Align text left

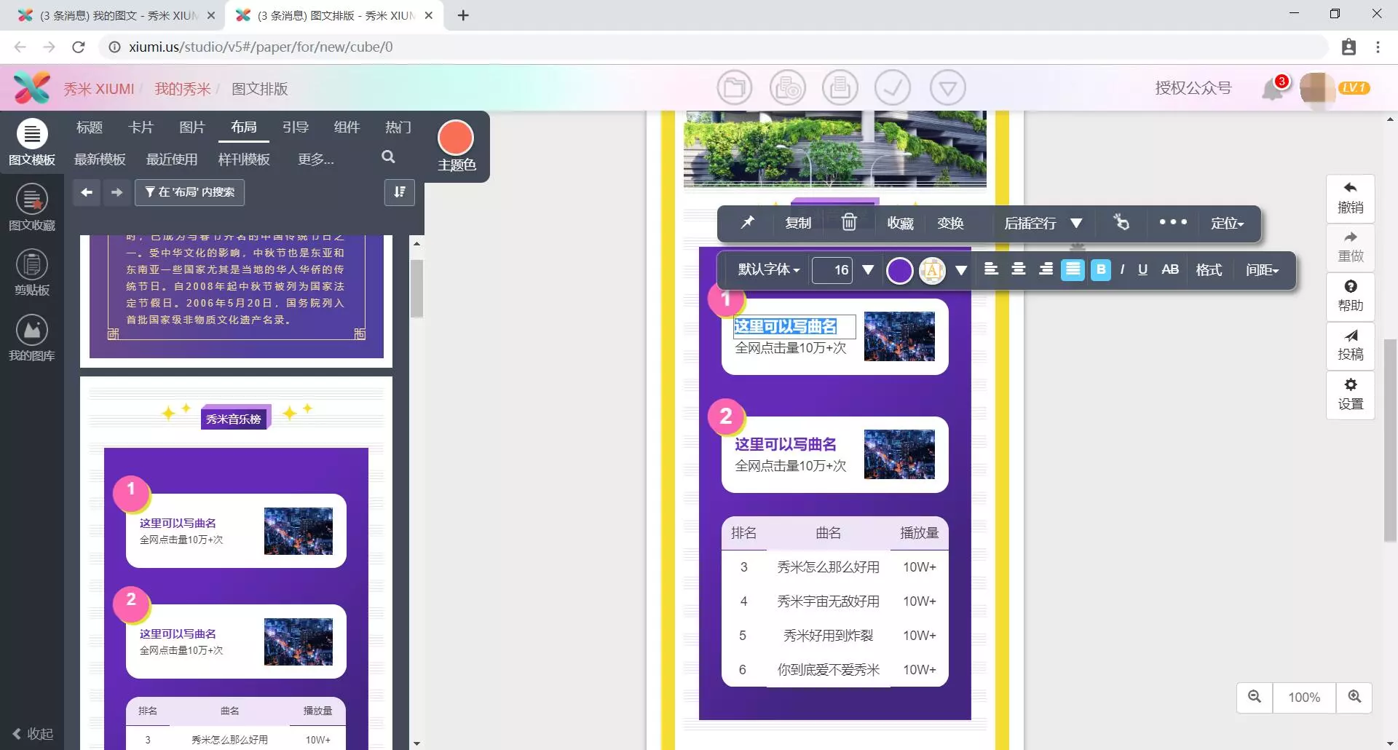(991, 269)
